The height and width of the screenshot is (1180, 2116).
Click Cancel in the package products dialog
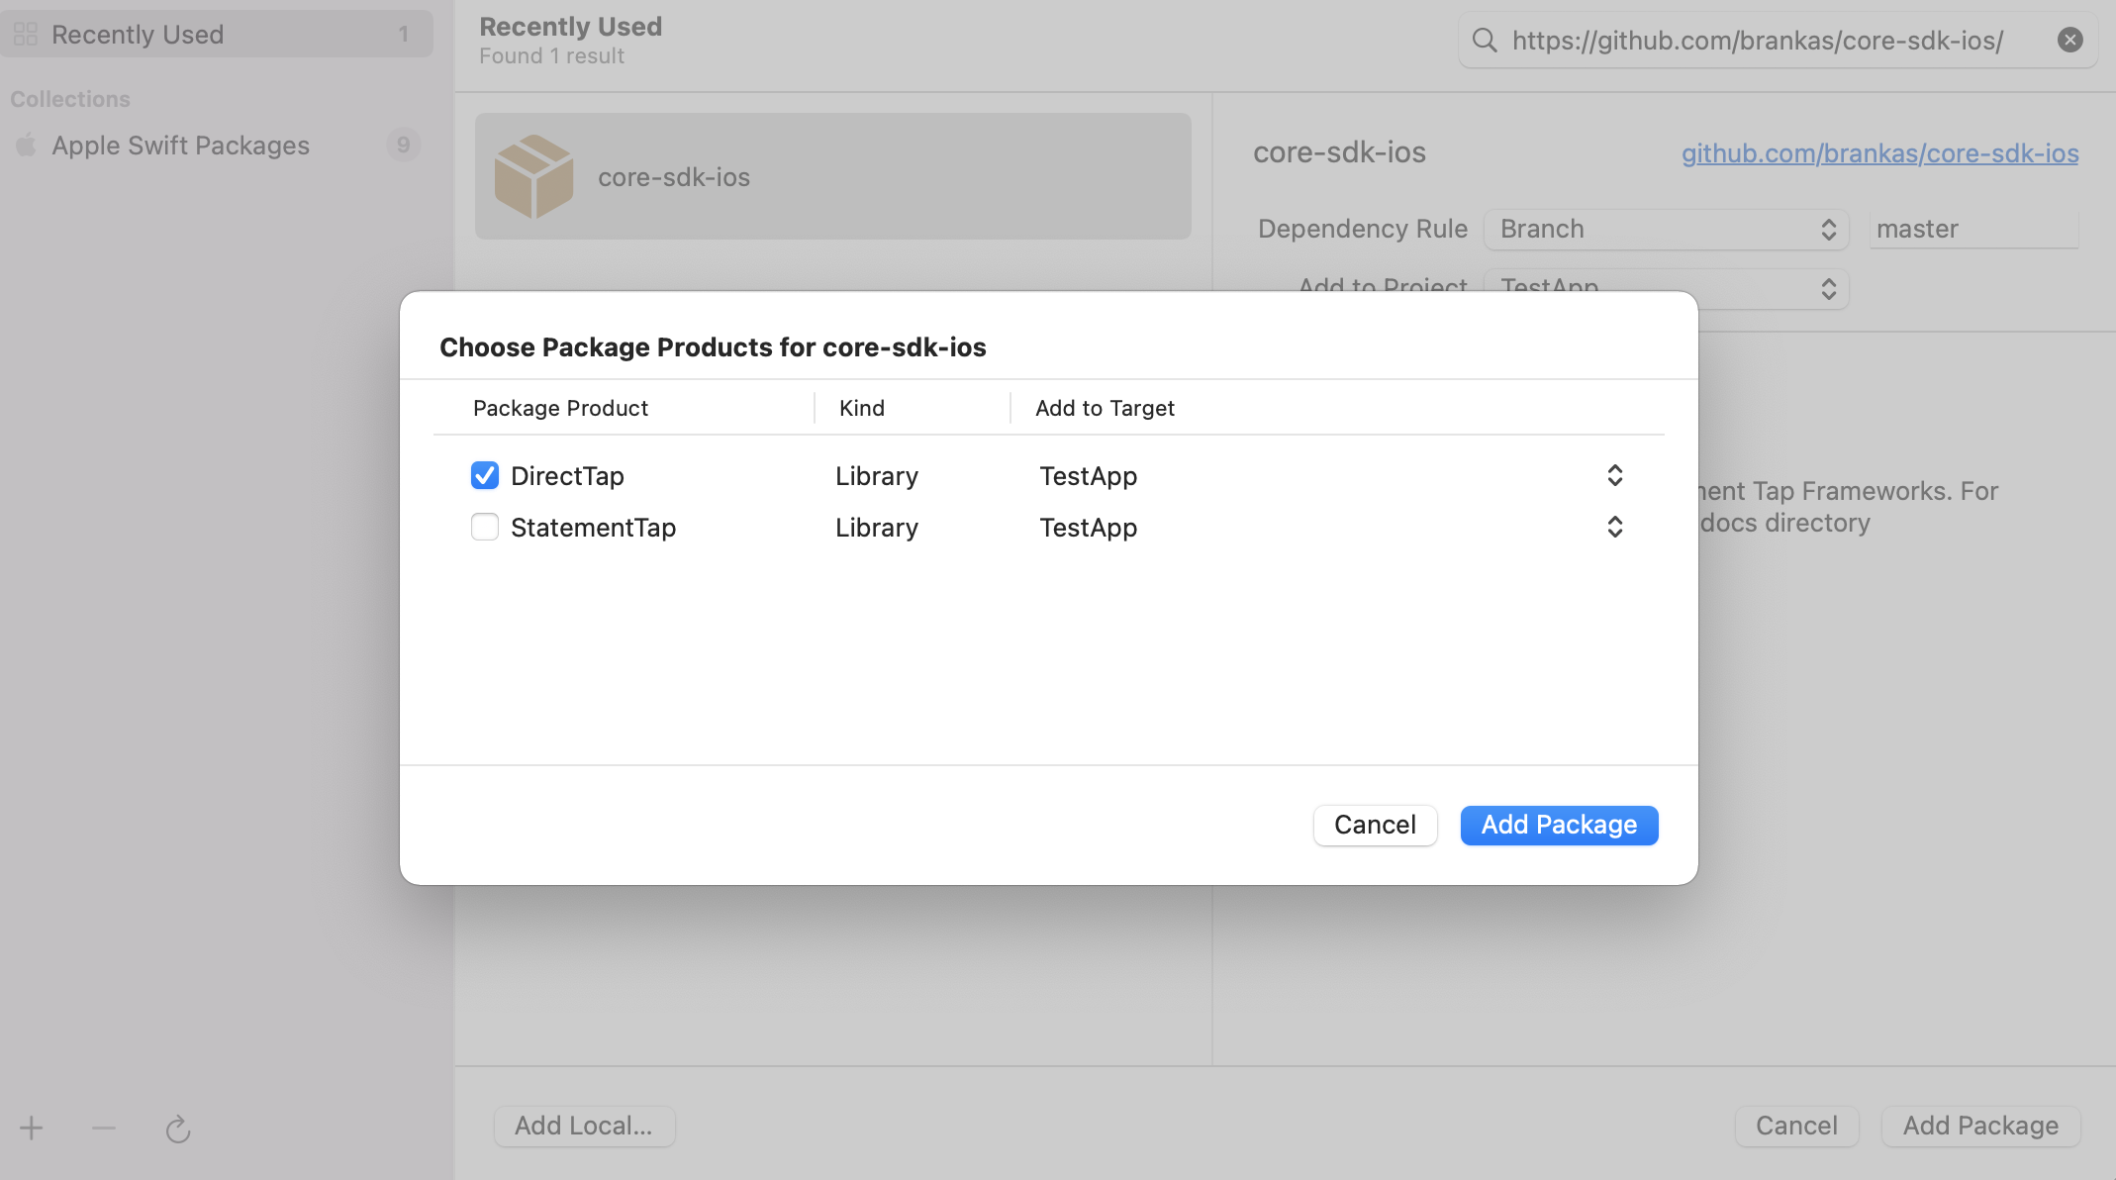point(1375,825)
